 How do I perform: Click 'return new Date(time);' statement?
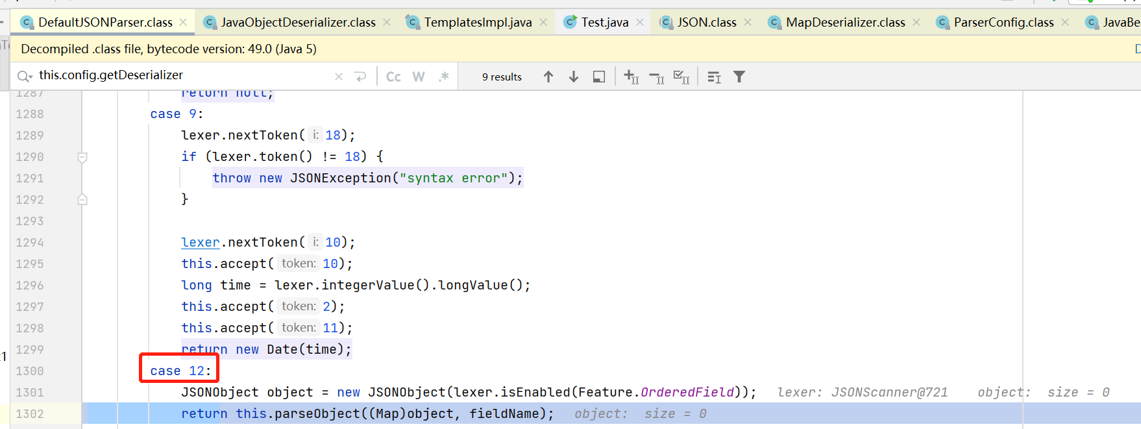pos(266,349)
